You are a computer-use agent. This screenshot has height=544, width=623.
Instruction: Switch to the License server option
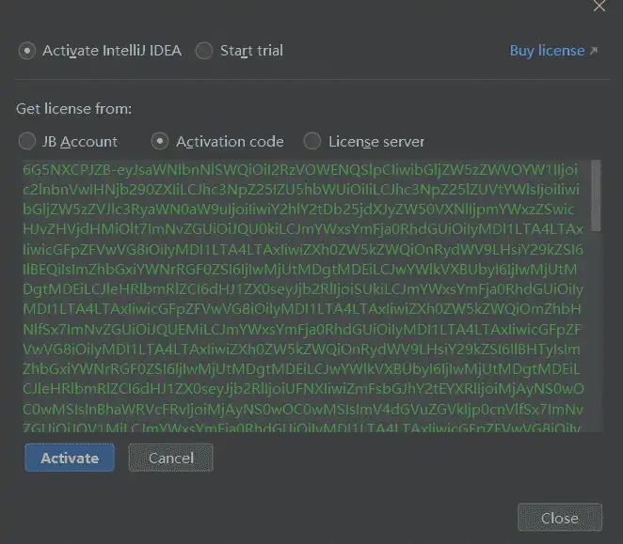click(312, 141)
